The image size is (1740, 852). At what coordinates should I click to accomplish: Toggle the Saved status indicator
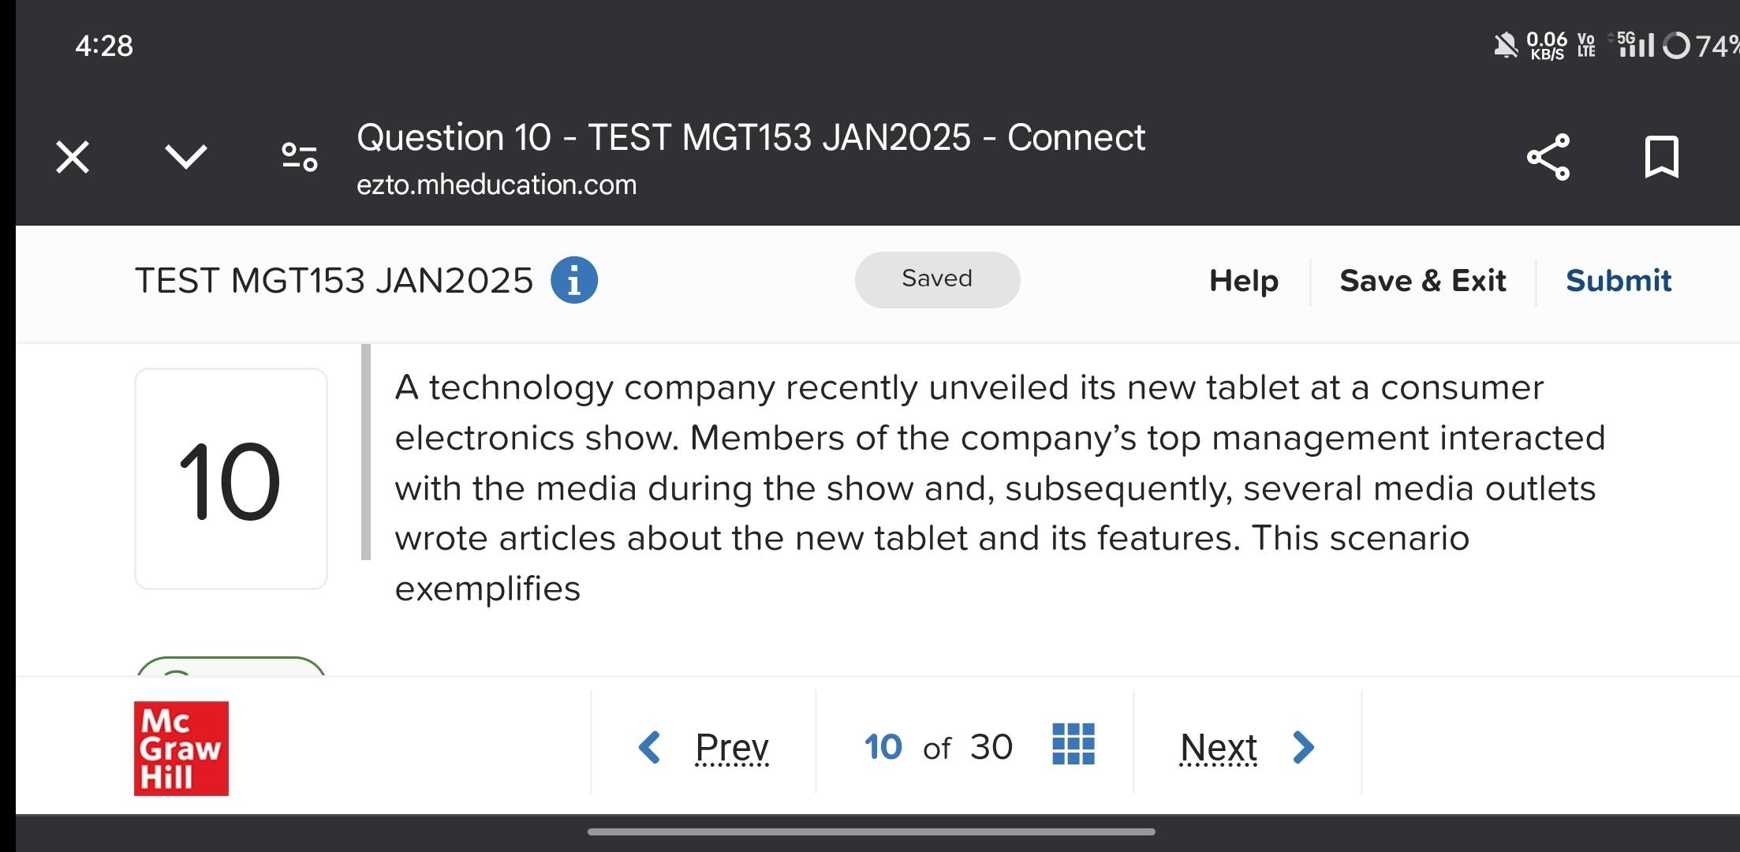coord(935,281)
